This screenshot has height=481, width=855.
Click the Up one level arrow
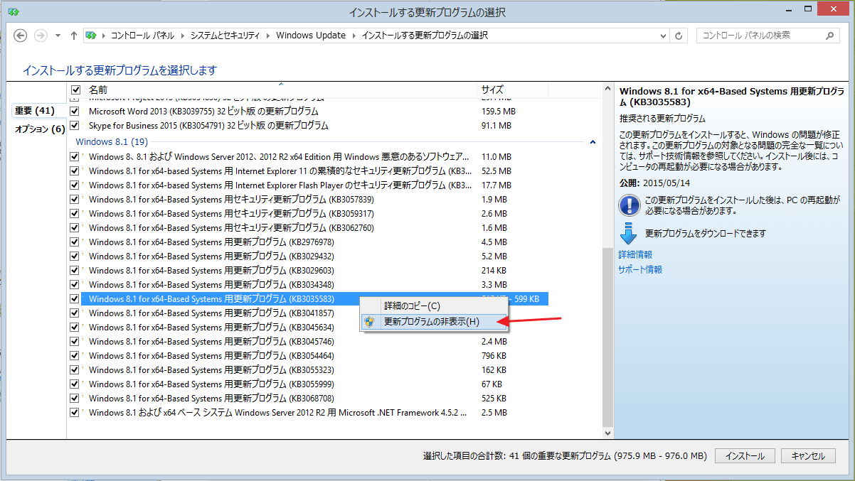click(x=74, y=36)
